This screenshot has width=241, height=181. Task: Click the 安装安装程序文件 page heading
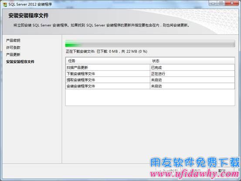(28, 16)
